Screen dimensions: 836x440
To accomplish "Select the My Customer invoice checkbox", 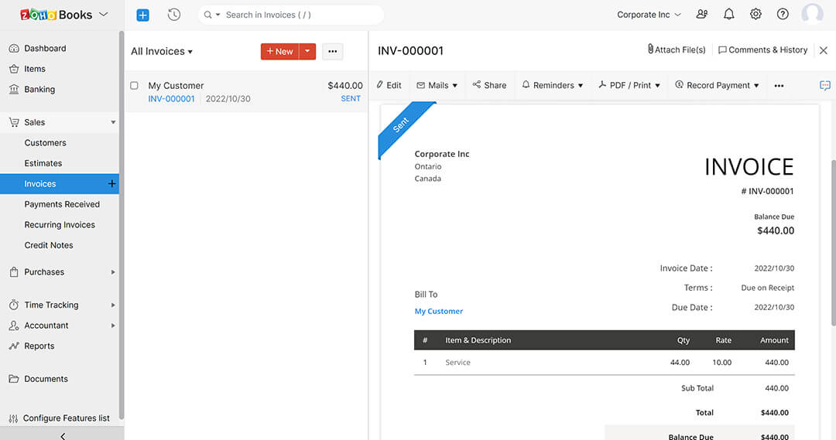I will (x=135, y=86).
